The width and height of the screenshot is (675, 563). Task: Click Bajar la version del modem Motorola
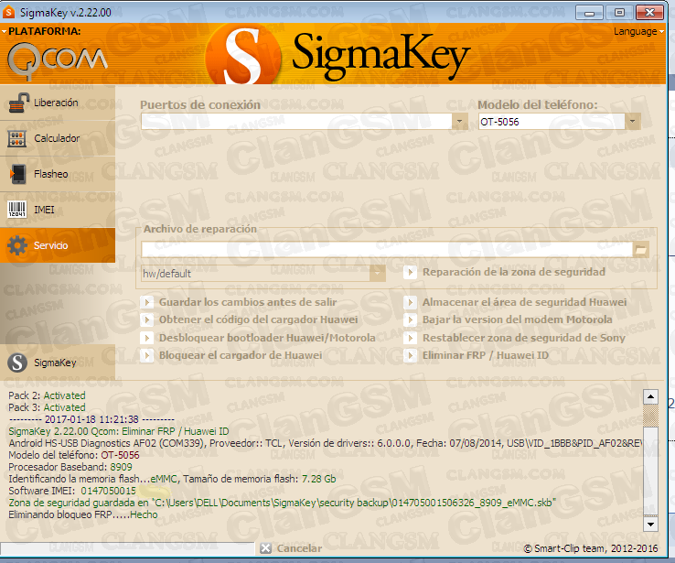point(508,319)
